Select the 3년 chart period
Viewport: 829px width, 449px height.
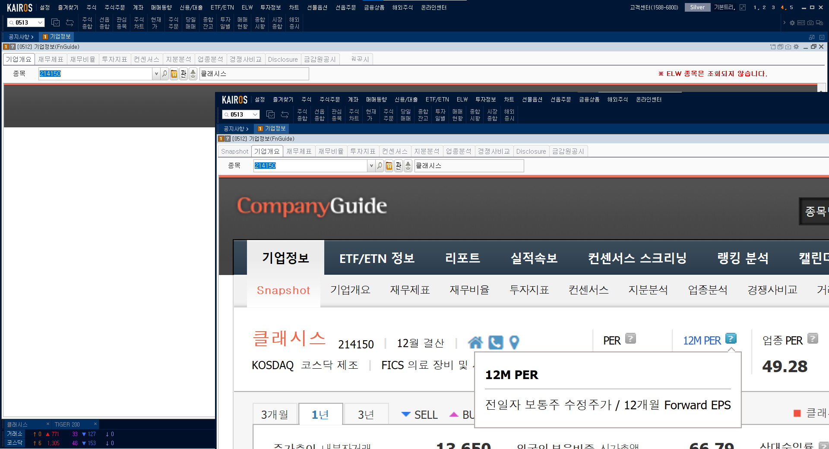click(x=366, y=415)
